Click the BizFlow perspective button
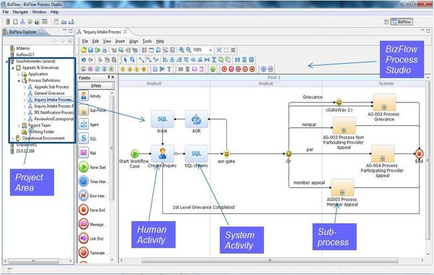The height and width of the screenshot is (275, 434). (401, 22)
